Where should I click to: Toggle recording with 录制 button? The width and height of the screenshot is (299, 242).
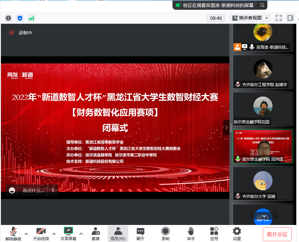point(165,233)
